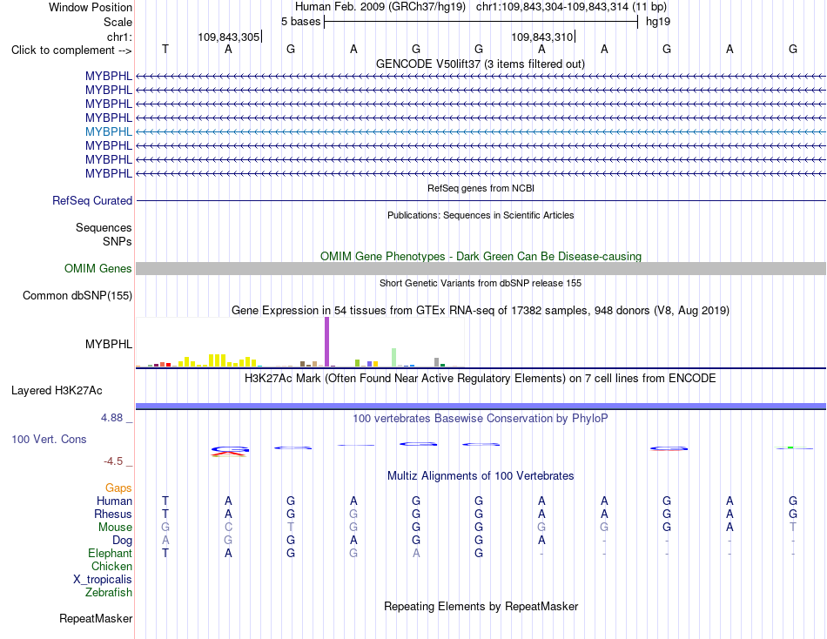827x639 pixels.
Task: Click the SNPs track label
Action: click(118, 241)
